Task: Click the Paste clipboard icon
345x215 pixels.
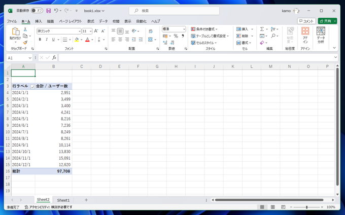Action: pos(15,31)
